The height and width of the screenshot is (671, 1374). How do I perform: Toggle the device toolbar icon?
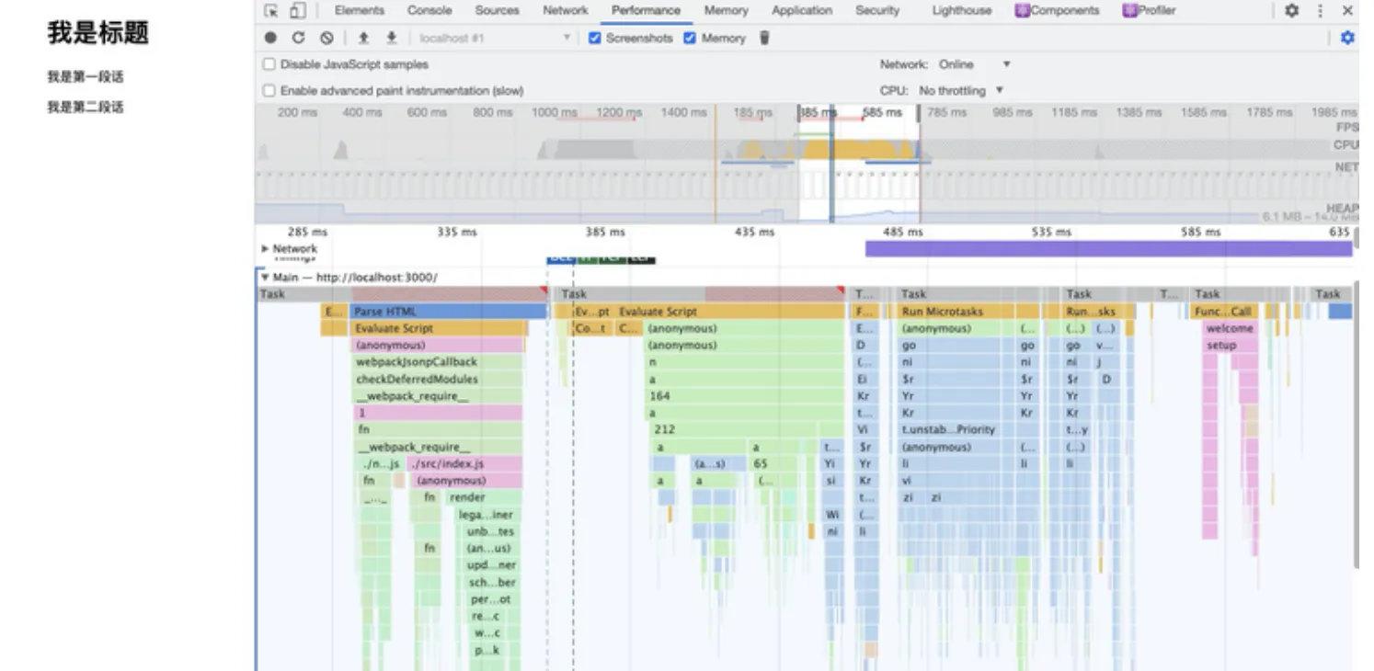click(x=297, y=11)
